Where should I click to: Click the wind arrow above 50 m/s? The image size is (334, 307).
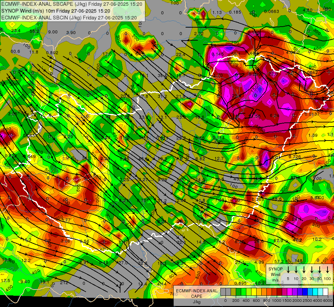point(320,269)
